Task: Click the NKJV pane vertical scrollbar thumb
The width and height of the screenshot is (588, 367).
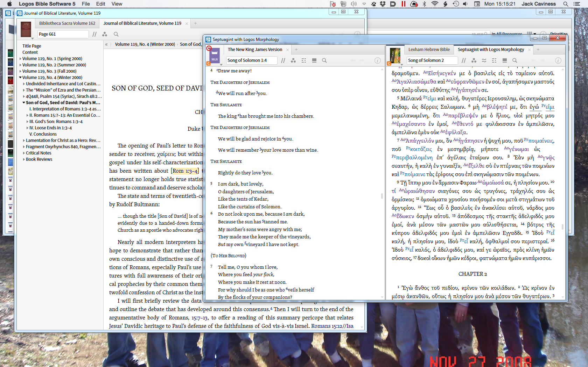Action: click(x=382, y=196)
